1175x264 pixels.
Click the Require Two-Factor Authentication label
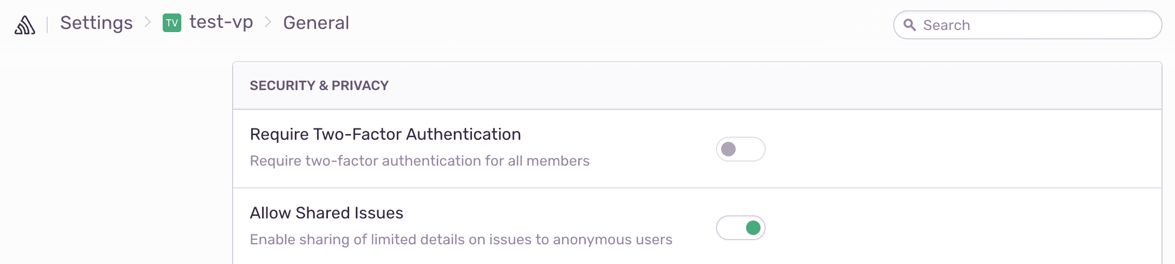point(385,134)
